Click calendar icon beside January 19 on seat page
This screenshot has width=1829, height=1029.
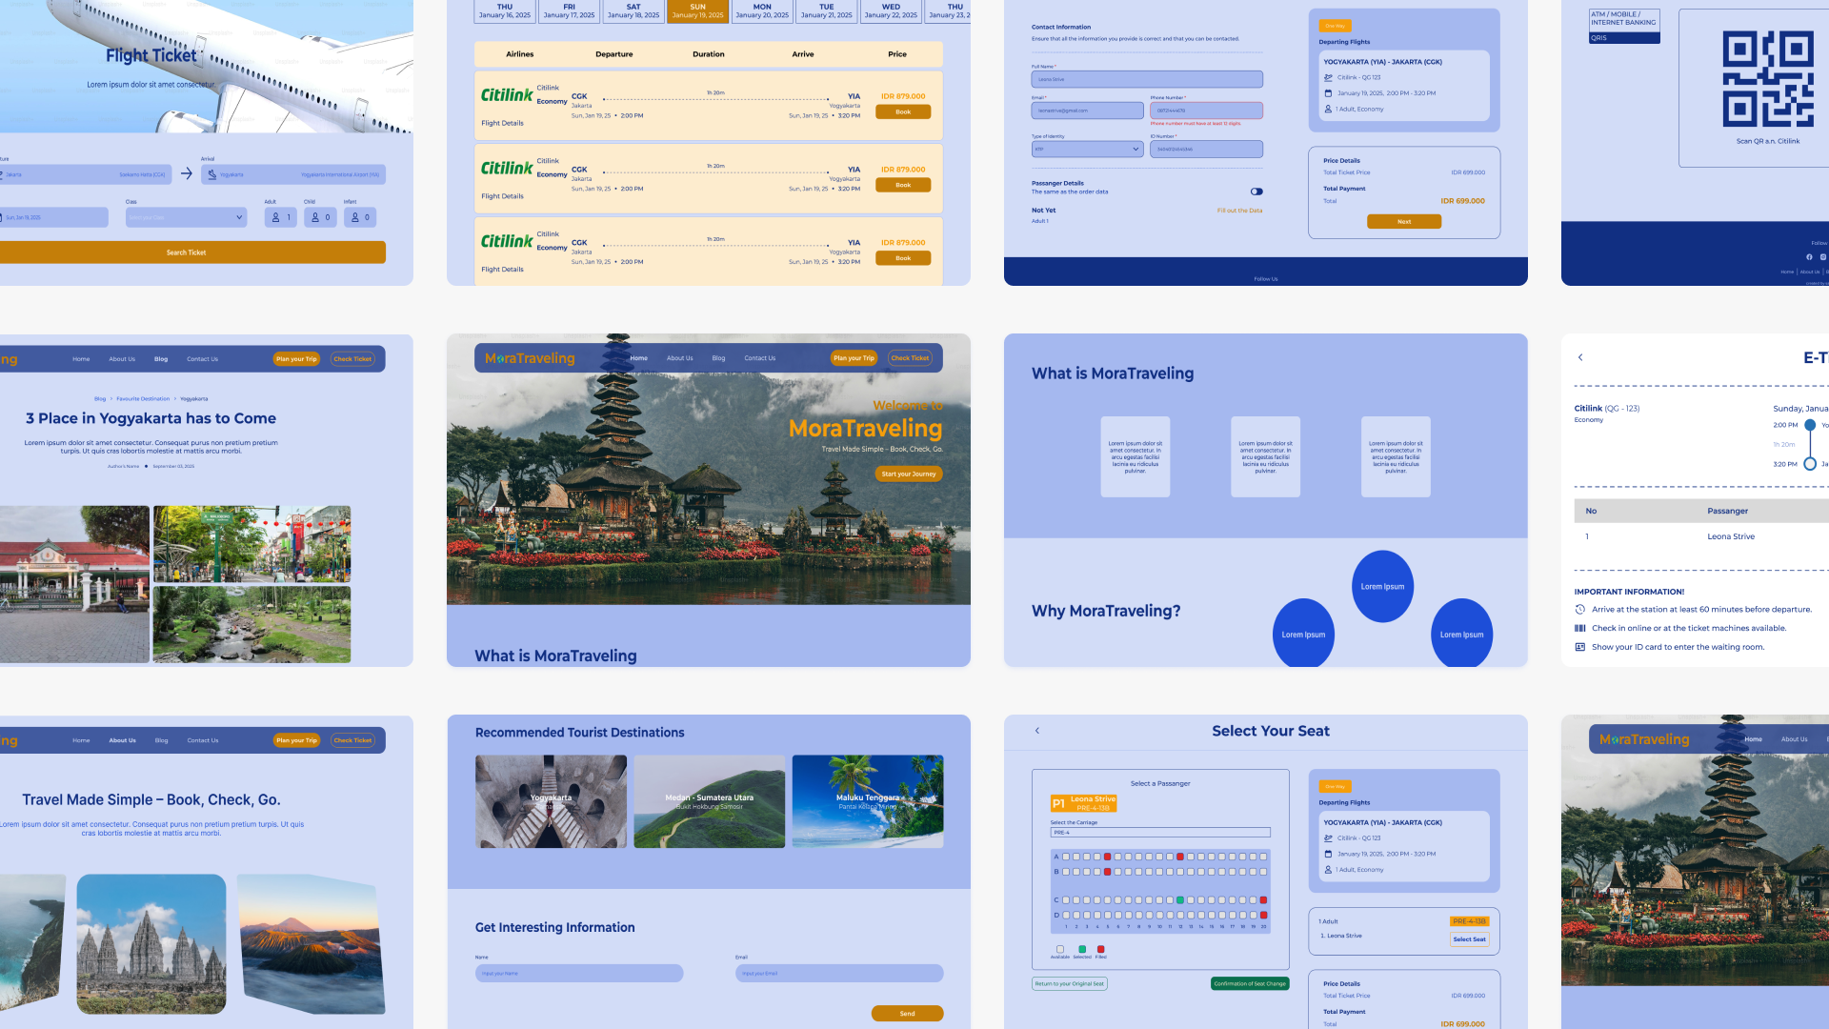click(x=1328, y=854)
